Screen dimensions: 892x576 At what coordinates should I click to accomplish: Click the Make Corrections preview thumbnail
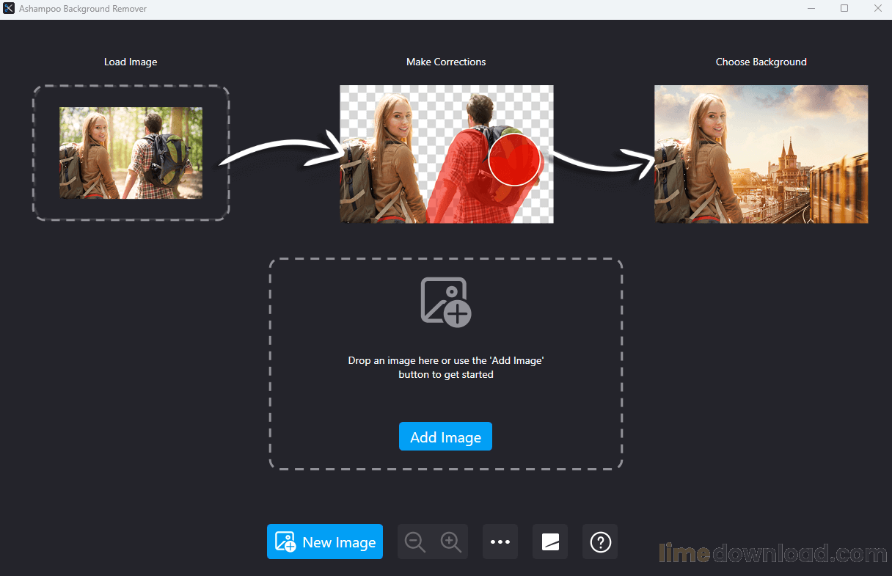point(446,154)
